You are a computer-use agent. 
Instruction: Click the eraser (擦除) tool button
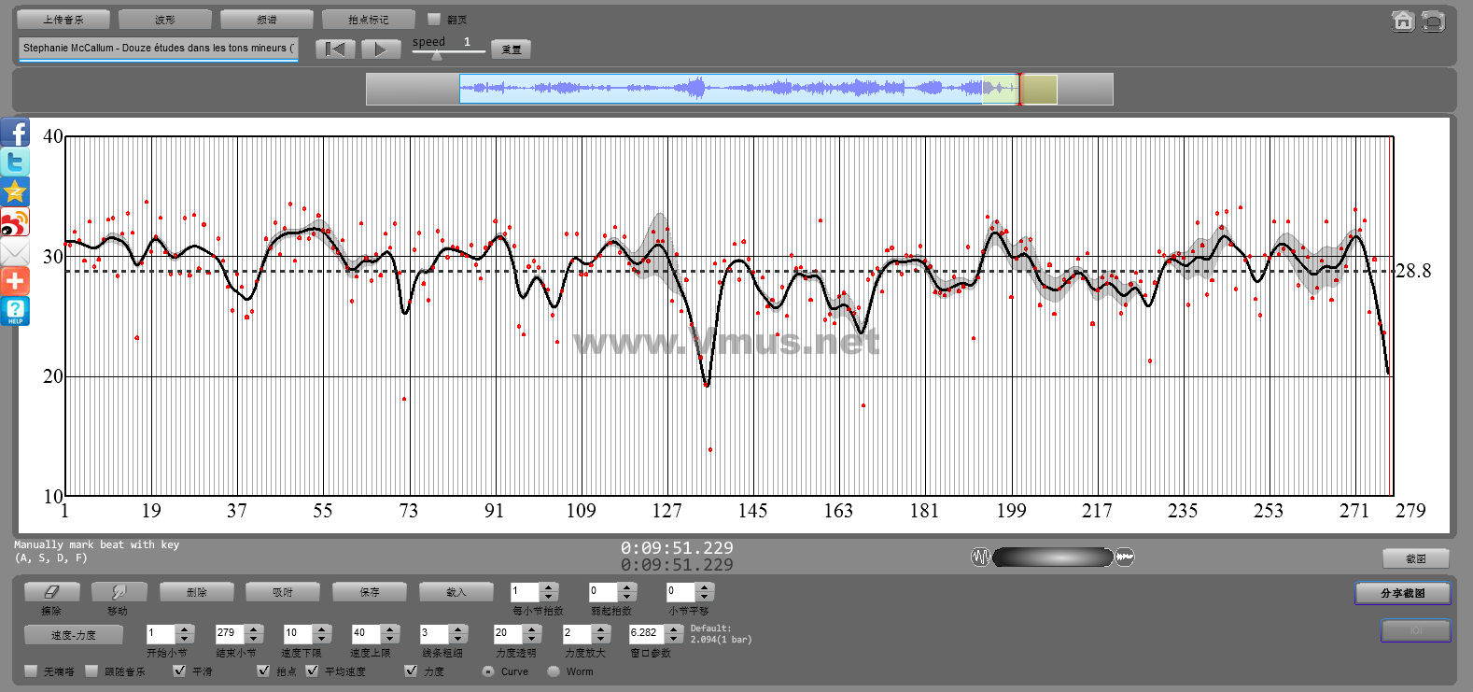[x=51, y=592]
